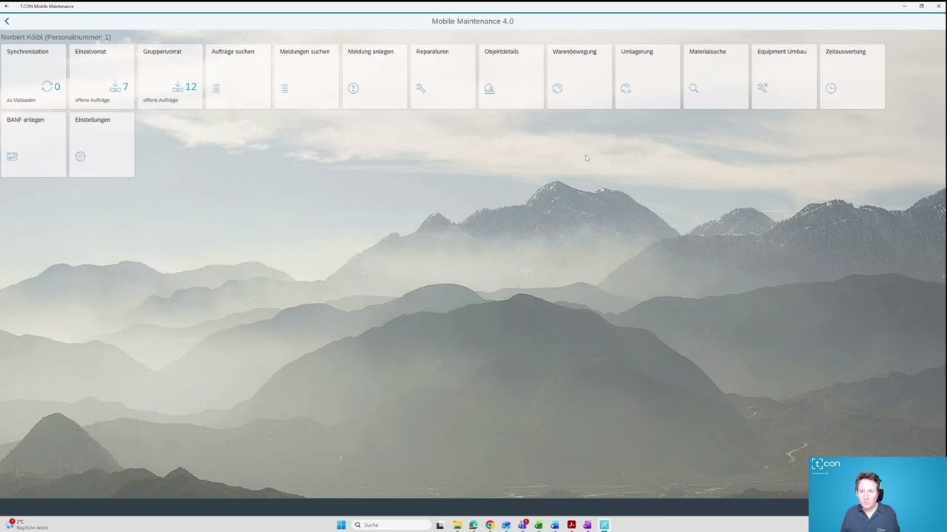Navigate back with the arrow top left

pos(7,21)
